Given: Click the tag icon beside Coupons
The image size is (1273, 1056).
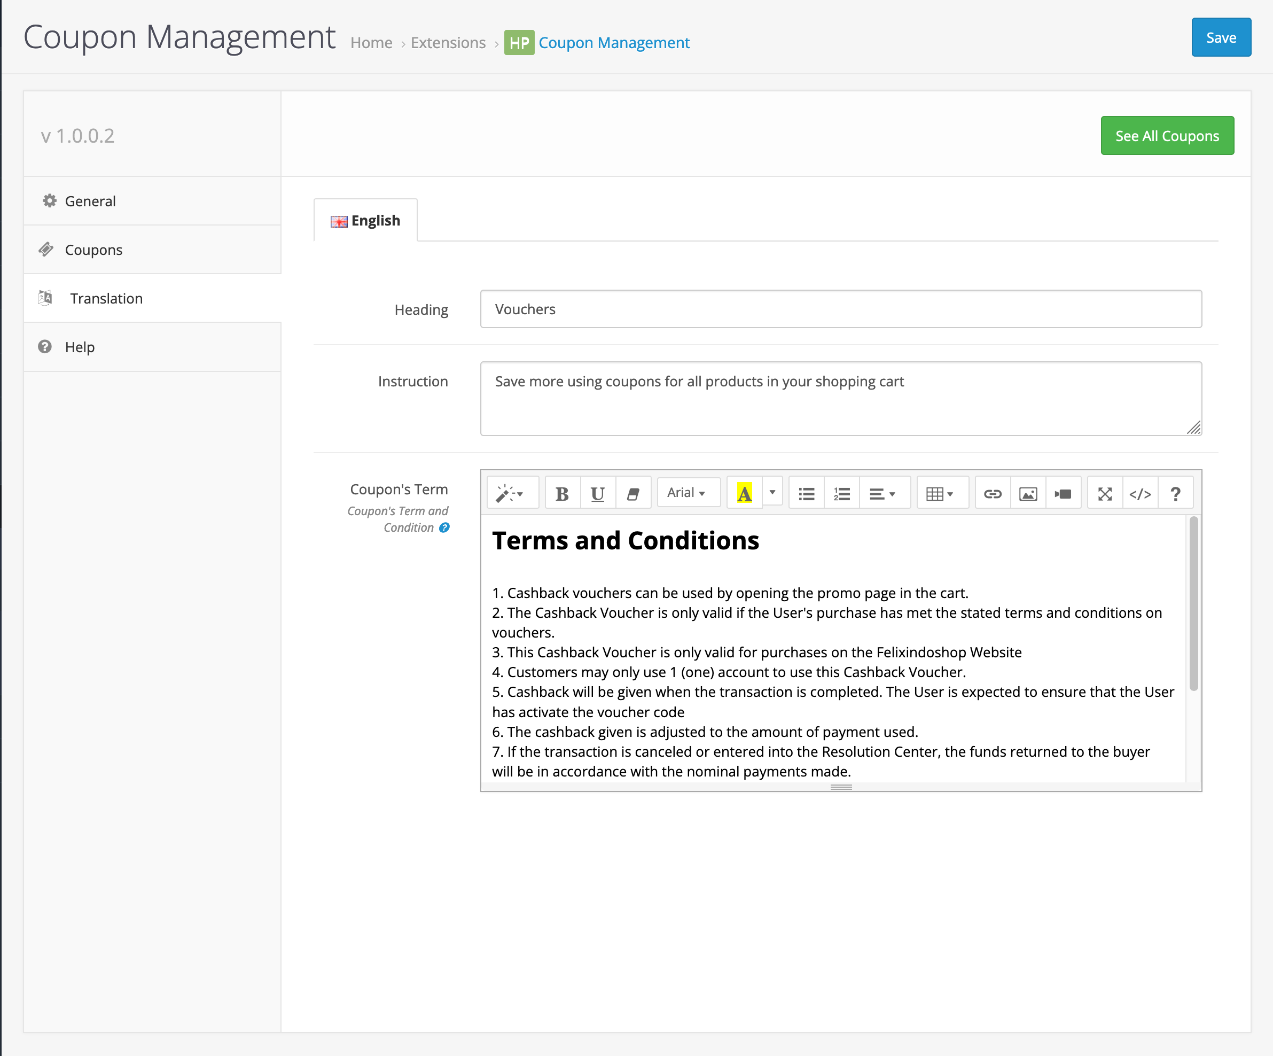Looking at the screenshot, I should pos(46,249).
